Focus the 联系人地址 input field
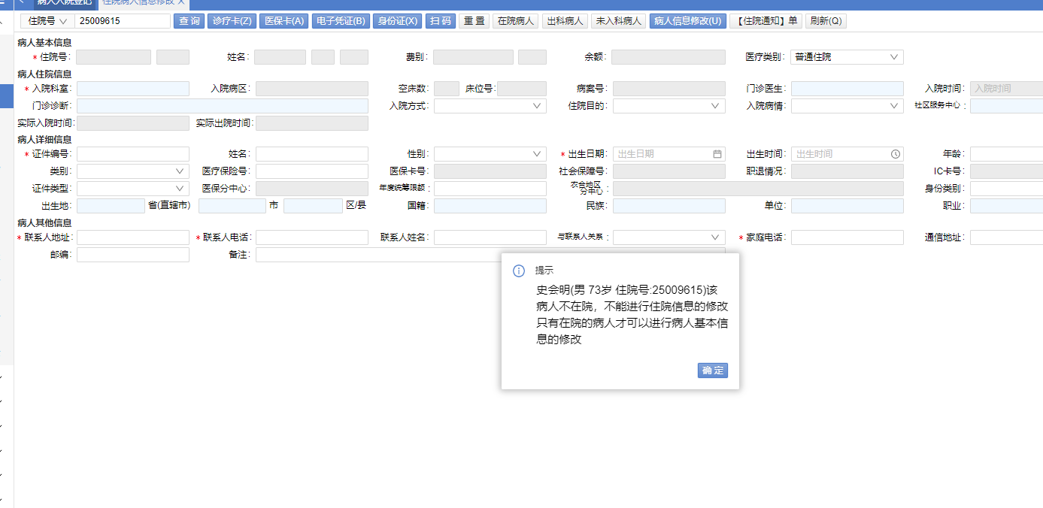Image resolution: width=1043 pixels, height=508 pixels. point(133,237)
